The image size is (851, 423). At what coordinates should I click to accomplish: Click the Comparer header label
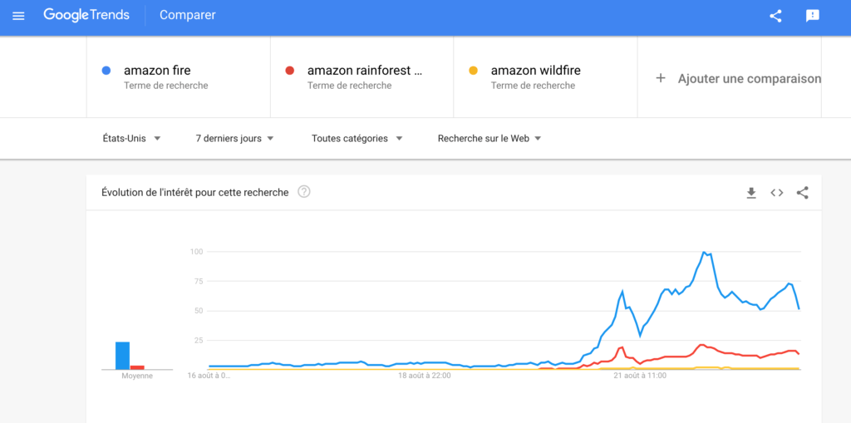[x=187, y=15]
